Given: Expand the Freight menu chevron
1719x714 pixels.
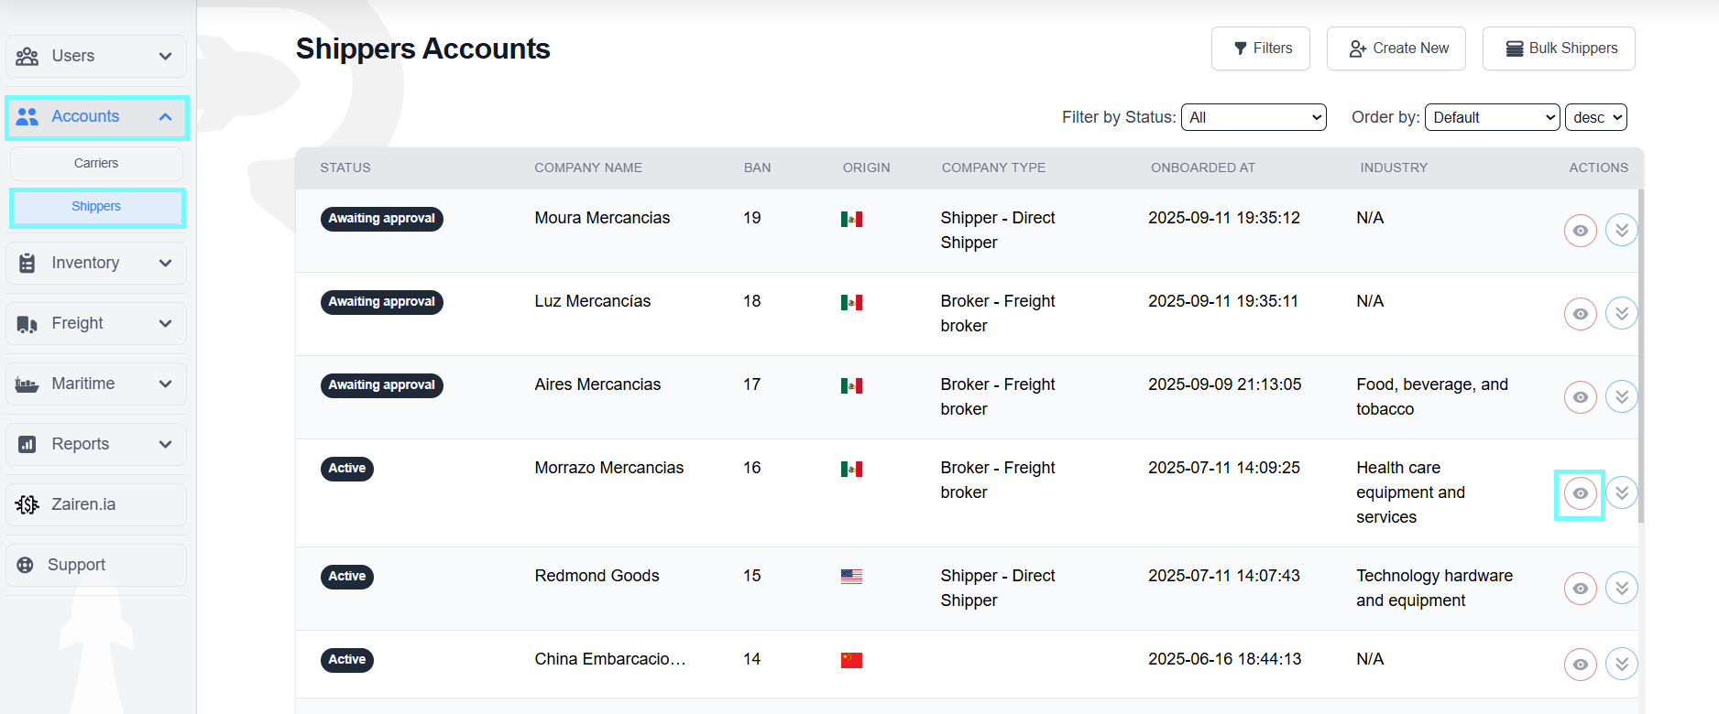Looking at the screenshot, I should tap(166, 324).
